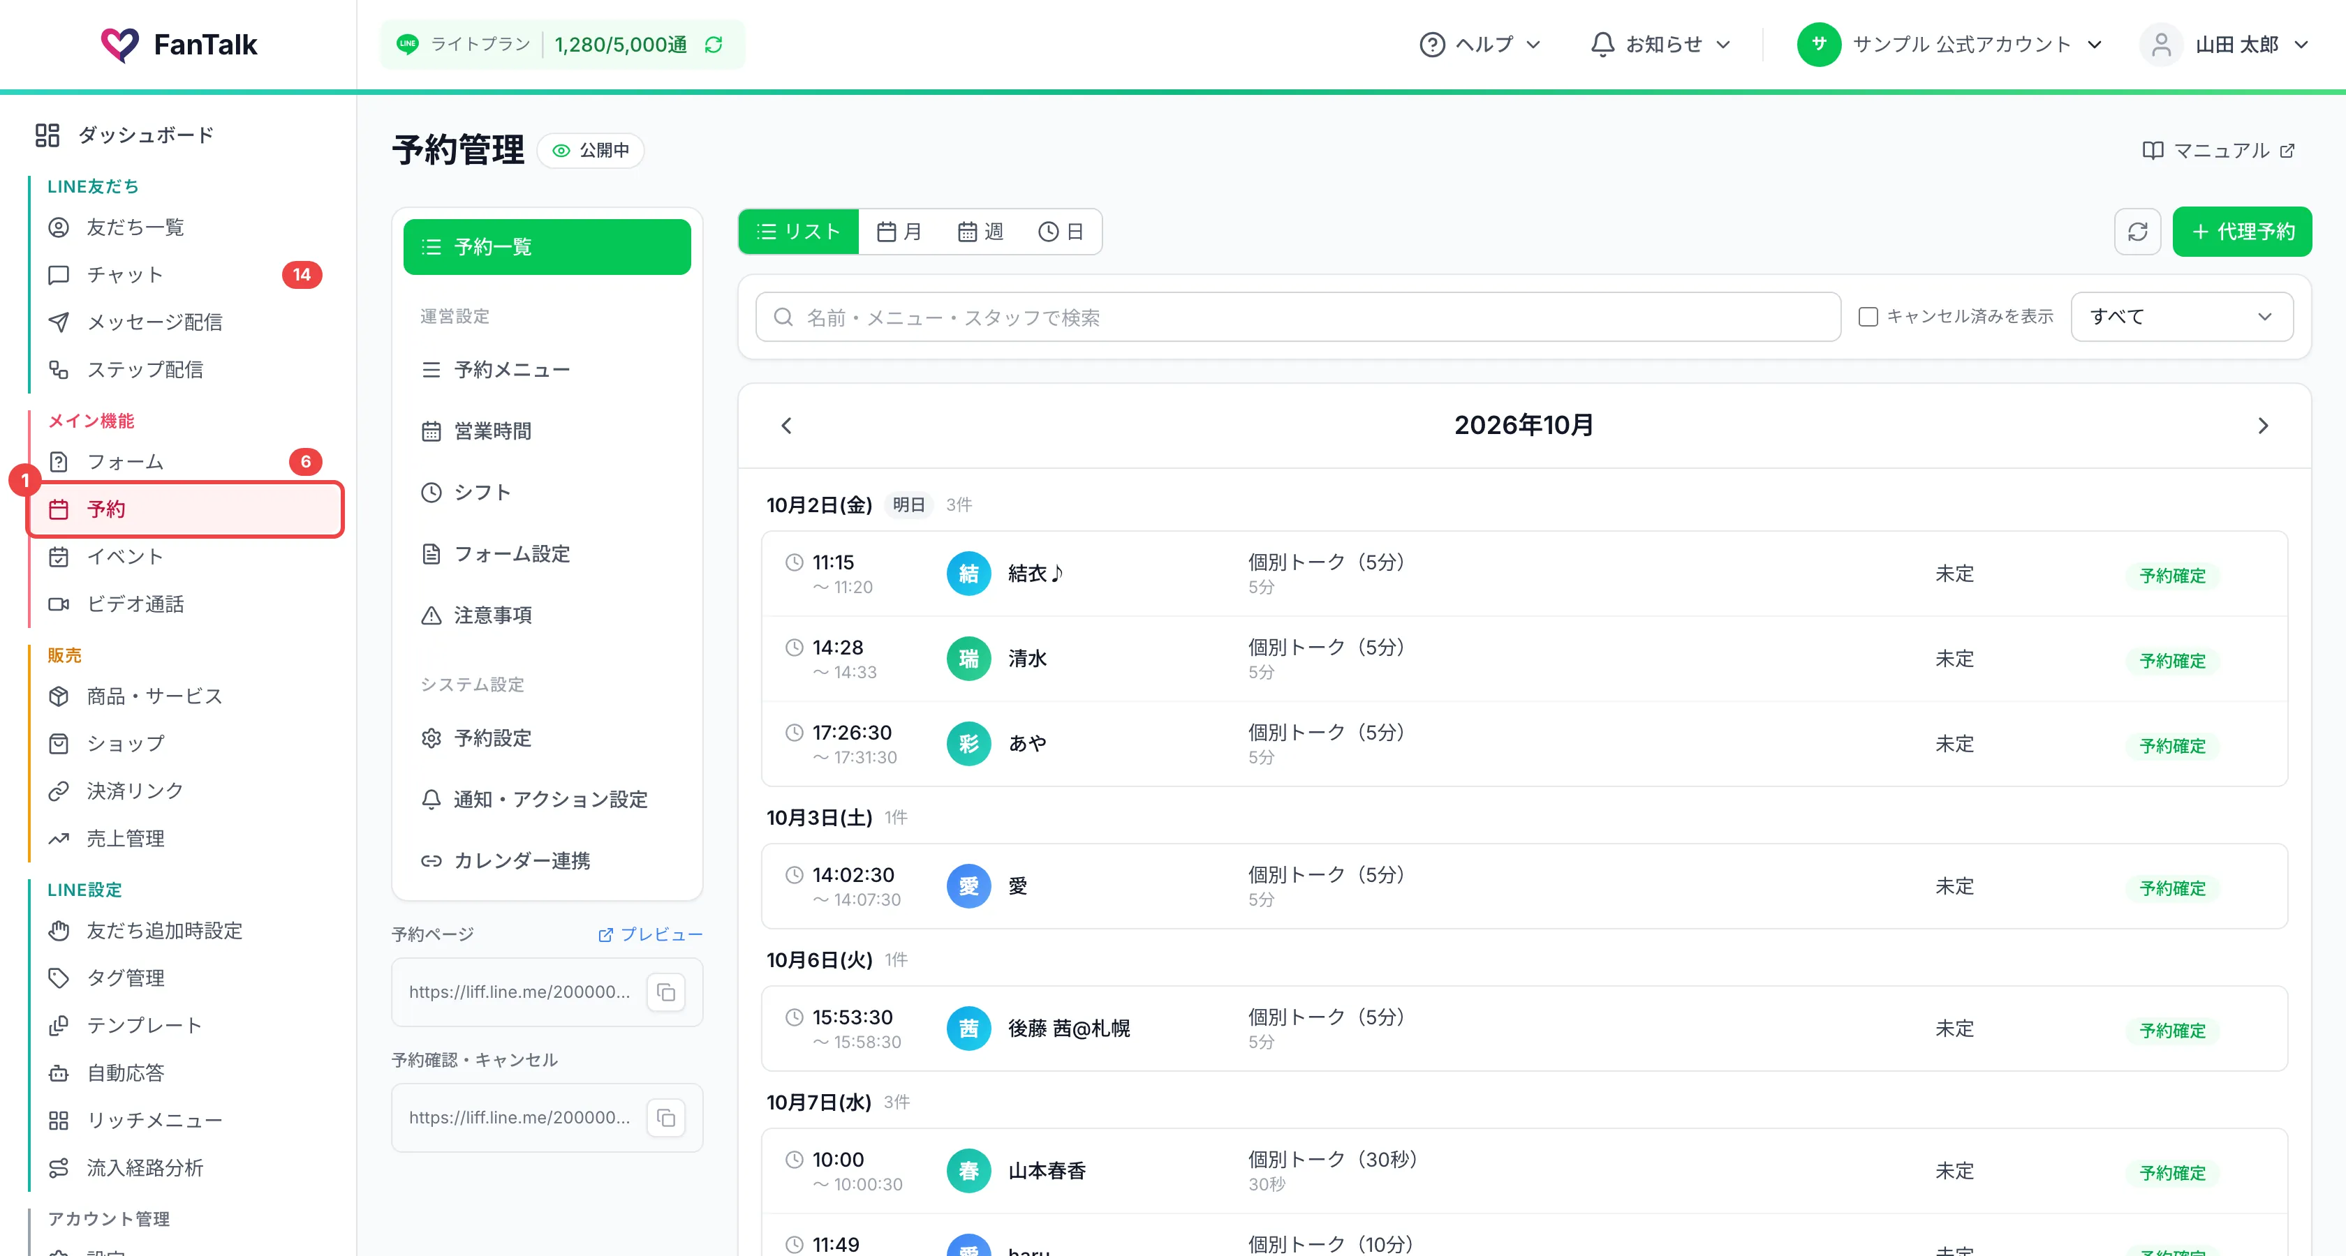Click the 公開中 visibility badge

[591, 150]
